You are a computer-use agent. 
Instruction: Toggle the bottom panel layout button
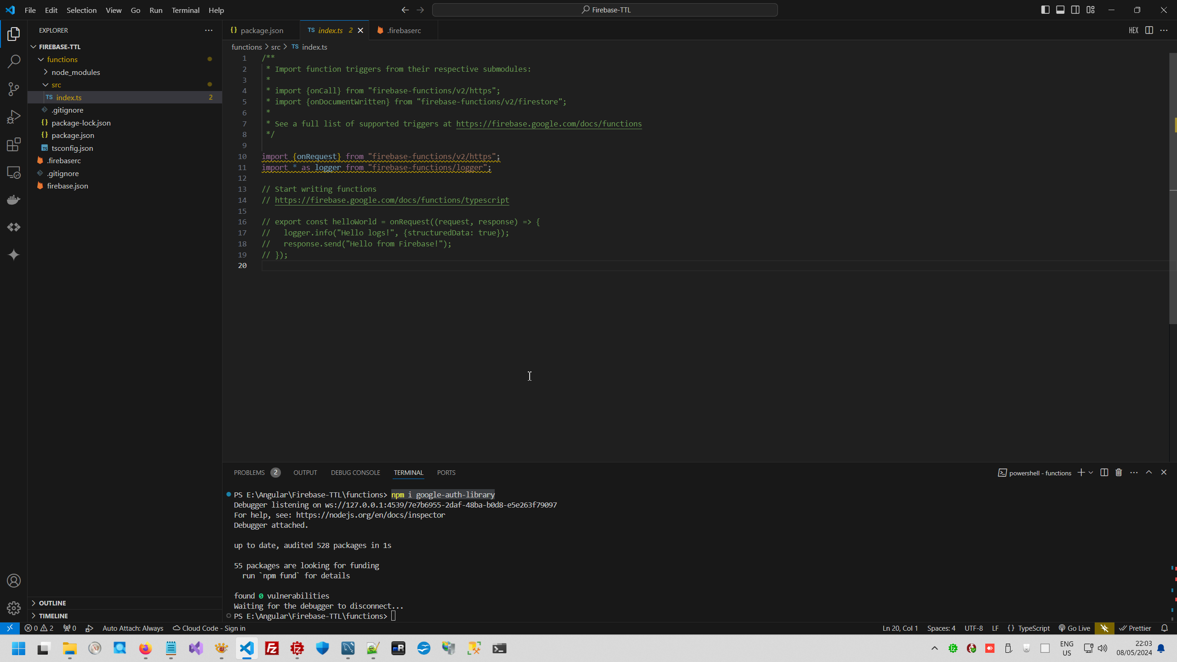(1060, 10)
